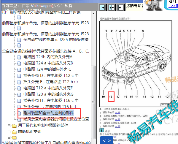Click the expand-right panel arrow button
Viewport: 178px width, 144px height.
click(x=103, y=8)
